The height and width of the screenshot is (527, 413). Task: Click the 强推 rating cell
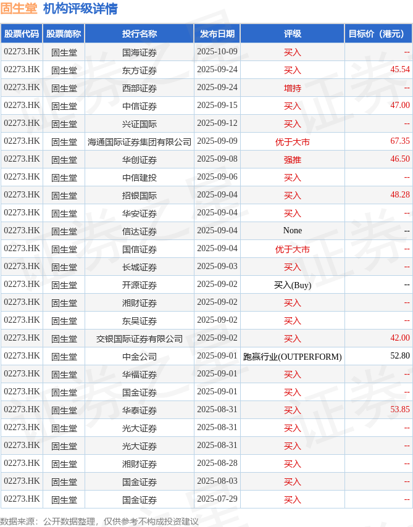293,160
